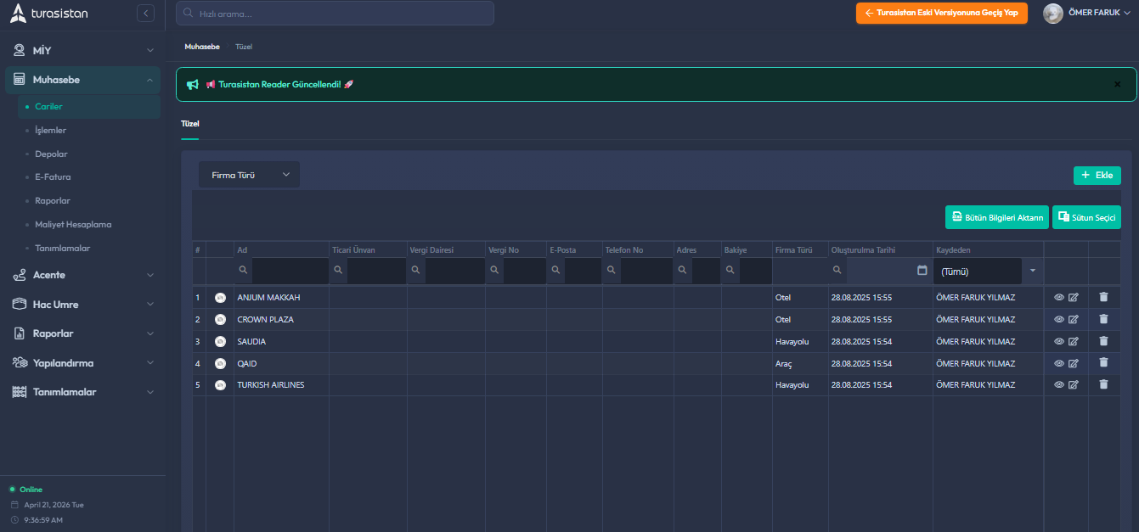Delete the ANJUM MAKKAH row
Viewport: 1139px width, 532px height.
click(1103, 297)
